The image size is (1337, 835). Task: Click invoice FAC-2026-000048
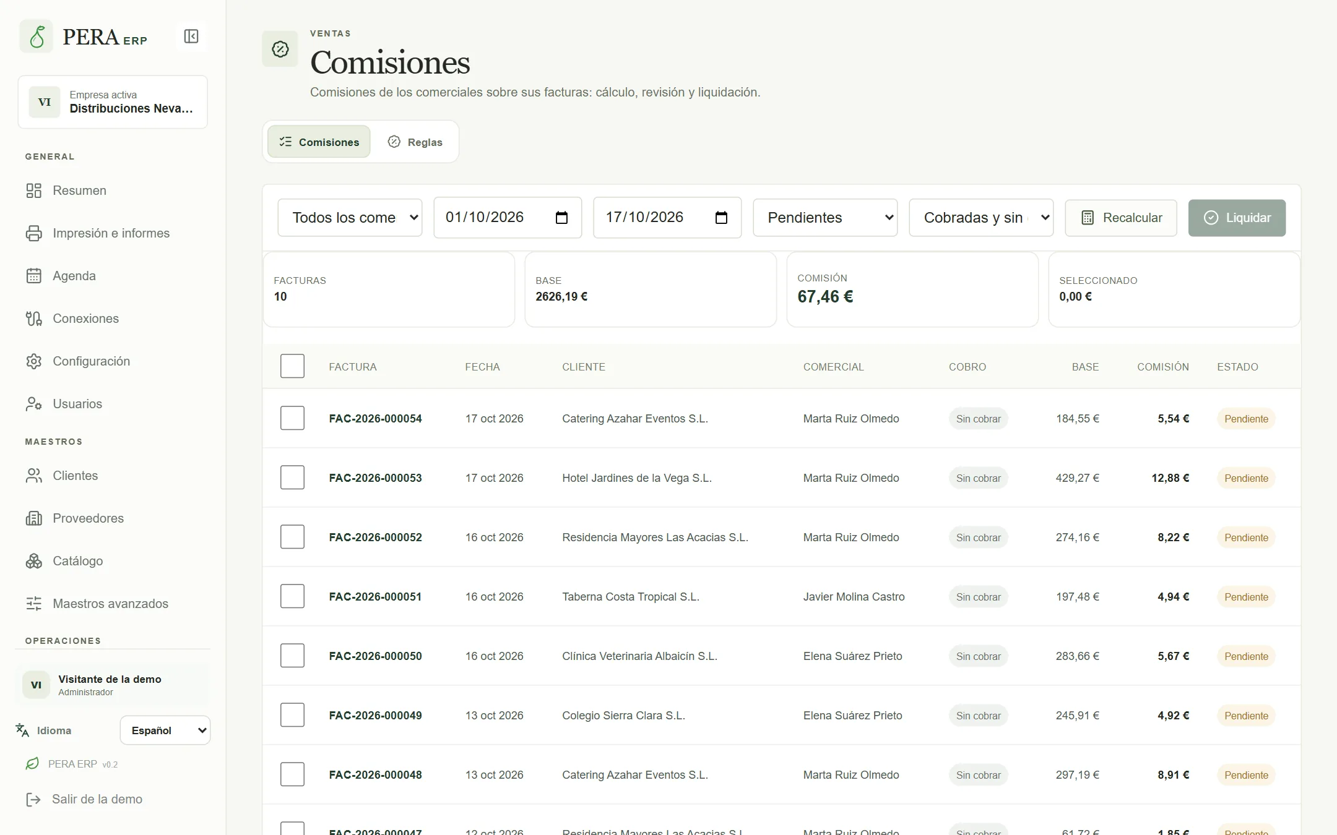(x=375, y=775)
